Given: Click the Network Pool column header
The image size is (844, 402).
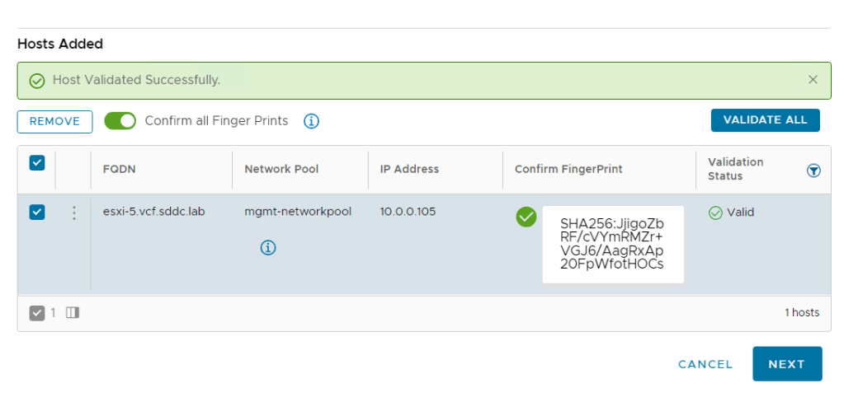Looking at the screenshot, I should [x=281, y=169].
